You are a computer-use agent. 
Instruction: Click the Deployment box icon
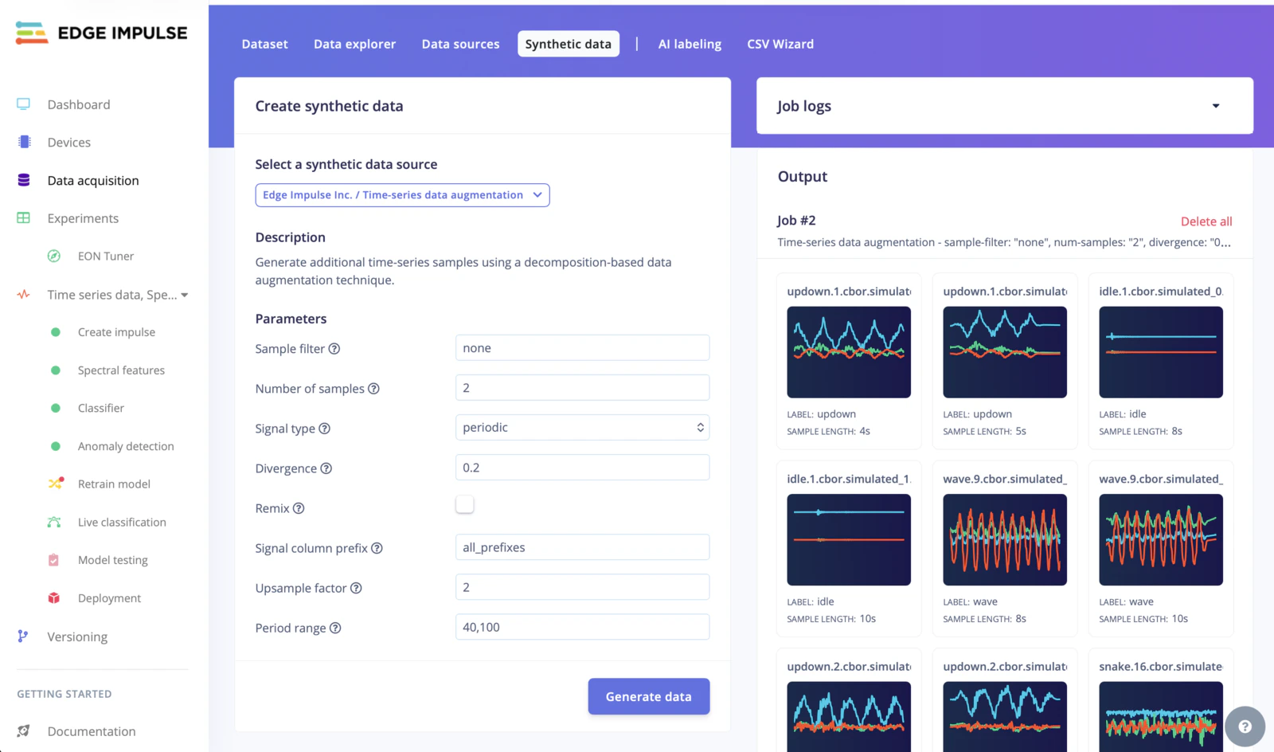pos(54,597)
